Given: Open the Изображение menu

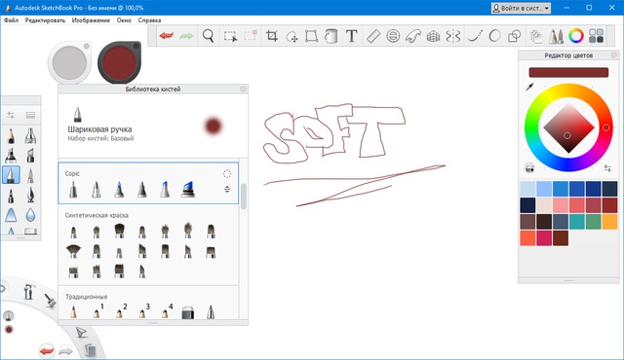Looking at the screenshot, I should (x=91, y=19).
